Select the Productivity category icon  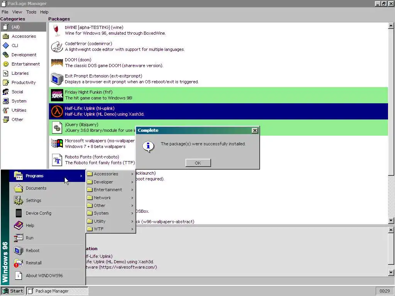click(6, 82)
